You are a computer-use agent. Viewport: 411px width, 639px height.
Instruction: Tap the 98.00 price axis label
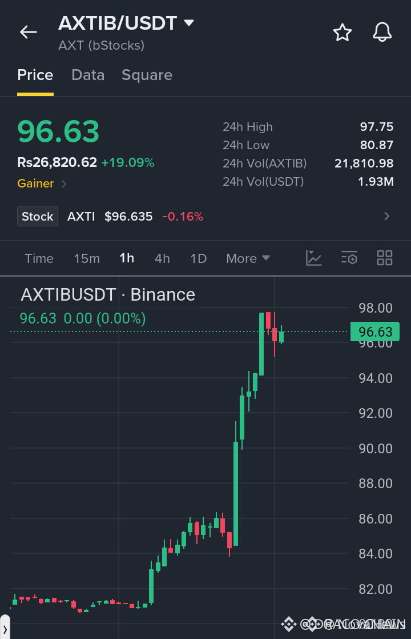[375, 308]
